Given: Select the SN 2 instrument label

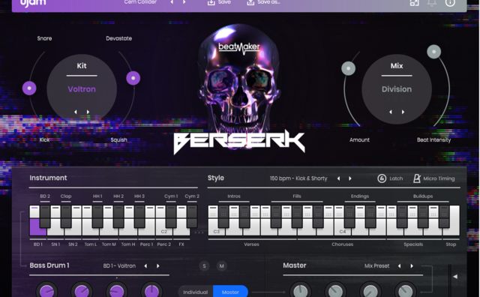Looking at the screenshot, I should click(73, 244).
